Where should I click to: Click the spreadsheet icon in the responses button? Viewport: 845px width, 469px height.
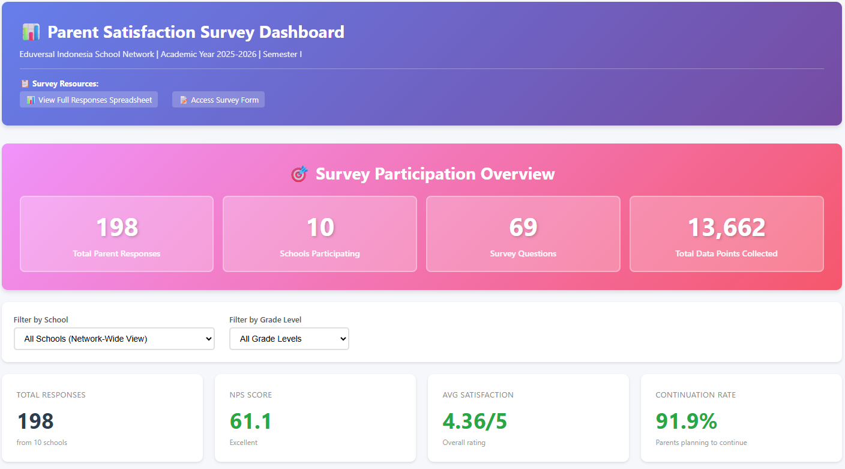tap(31, 99)
